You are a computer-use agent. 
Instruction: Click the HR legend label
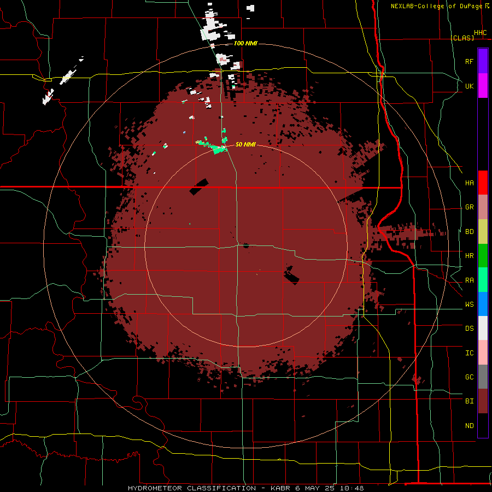tap(470, 256)
